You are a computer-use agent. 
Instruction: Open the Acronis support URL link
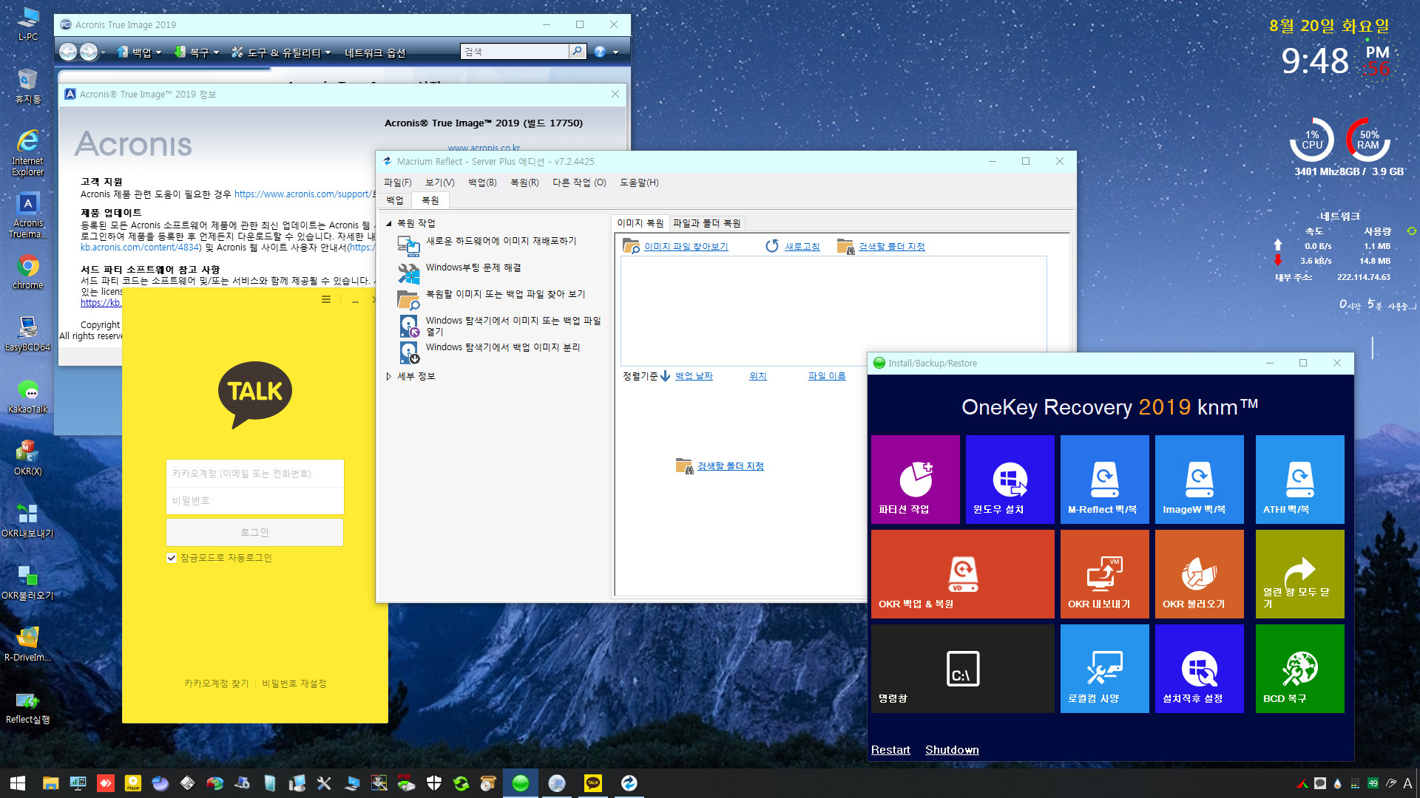point(305,194)
